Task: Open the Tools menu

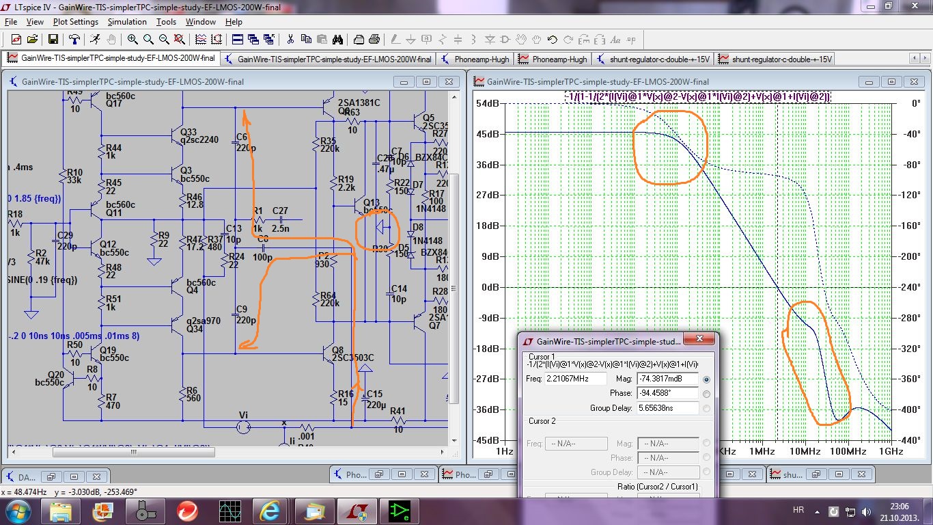Action: pos(166,22)
